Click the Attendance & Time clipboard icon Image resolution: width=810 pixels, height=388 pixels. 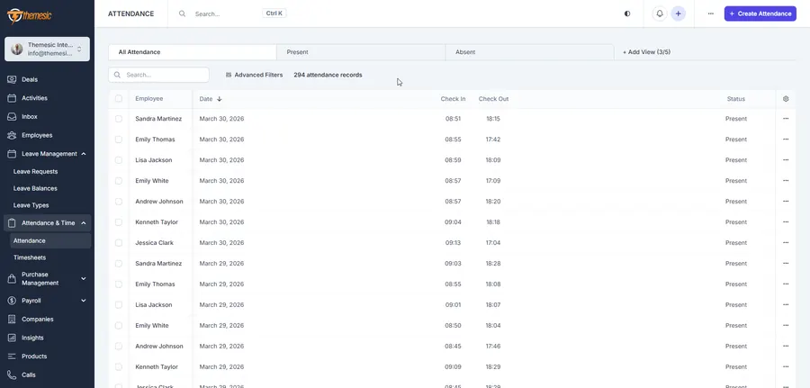pos(12,223)
